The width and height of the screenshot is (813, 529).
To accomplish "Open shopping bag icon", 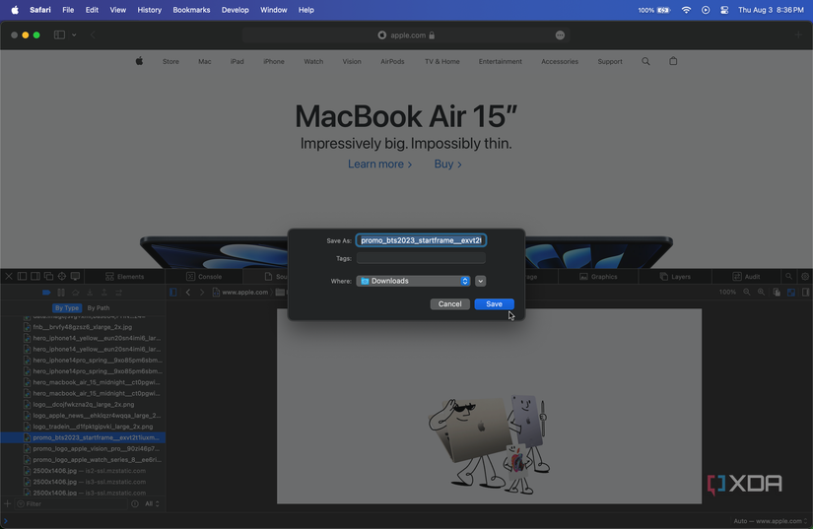I will [673, 61].
